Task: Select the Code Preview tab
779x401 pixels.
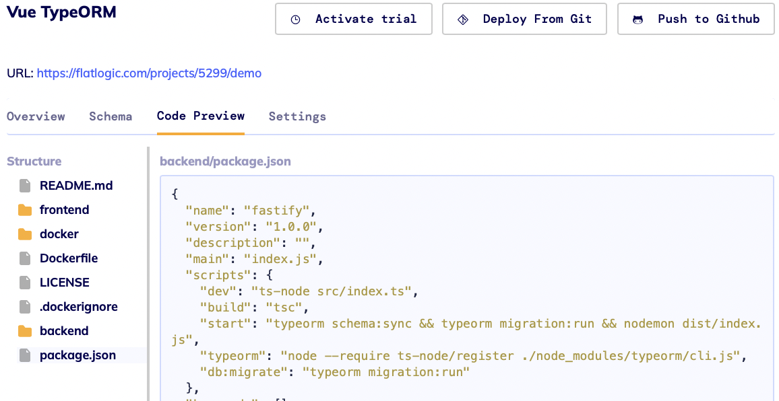Action: pyautogui.click(x=201, y=116)
